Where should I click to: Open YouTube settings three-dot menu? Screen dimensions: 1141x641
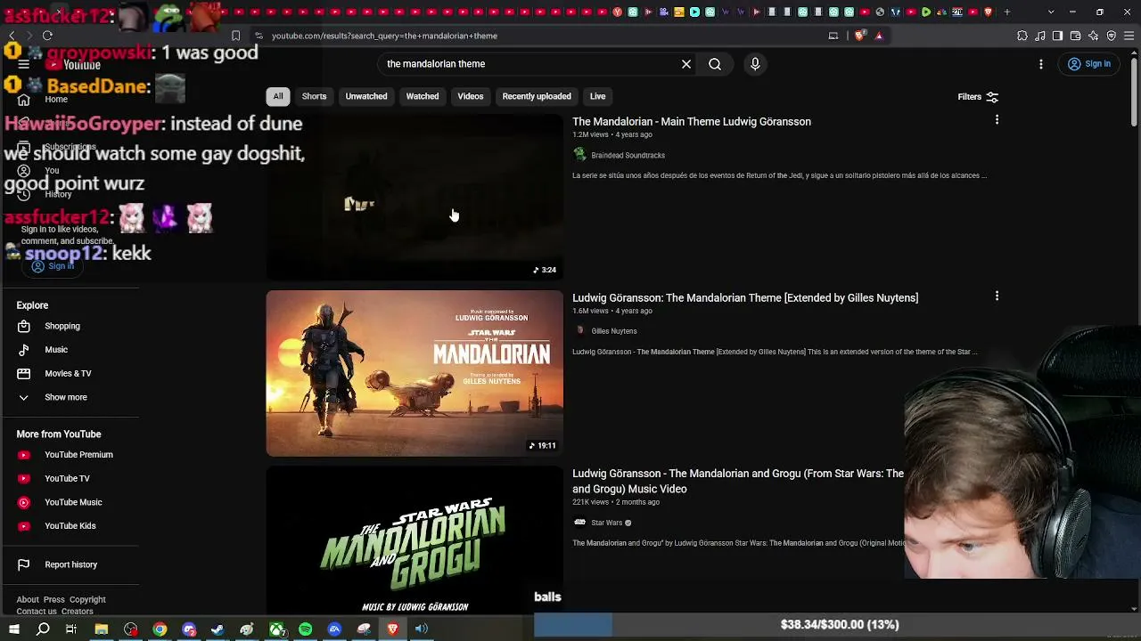(x=1040, y=64)
